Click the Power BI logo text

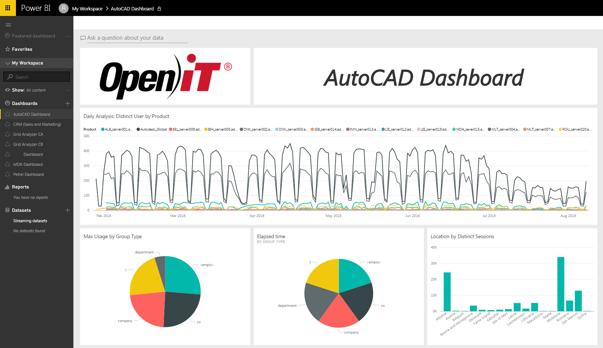[x=36, y=8]
